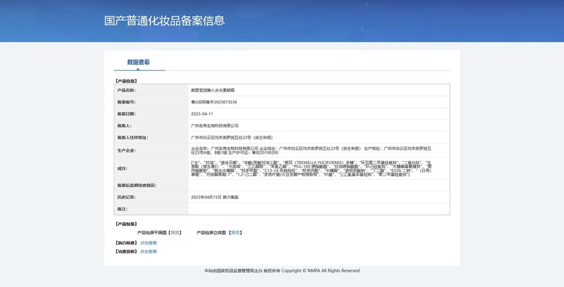Click the 备案编号 row label
Image resolution: width=564 pixels, height=287 pixels.
point(126,102)
